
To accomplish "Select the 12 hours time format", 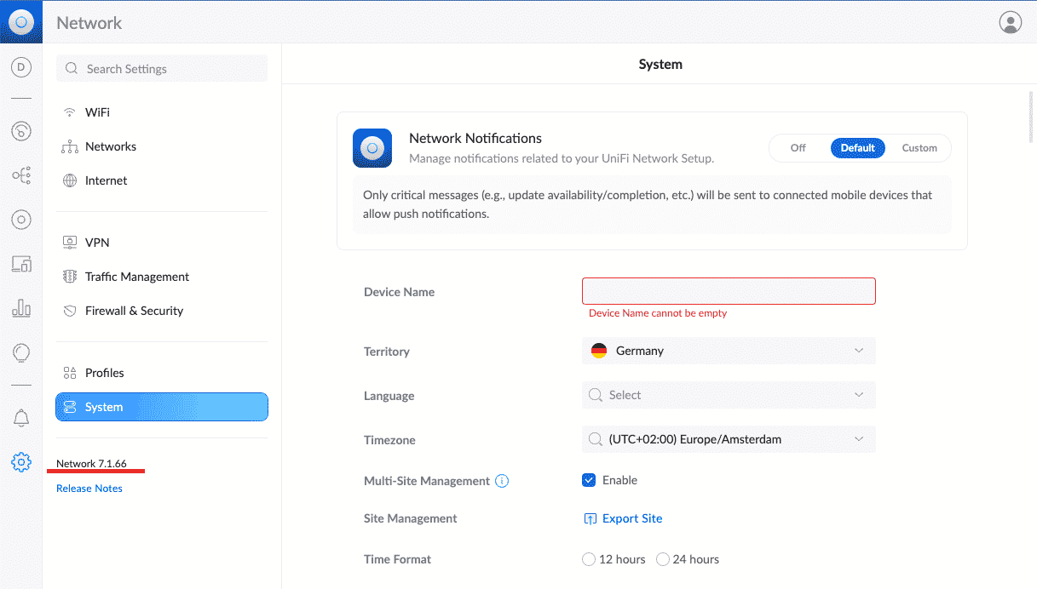I will [589, 559].
